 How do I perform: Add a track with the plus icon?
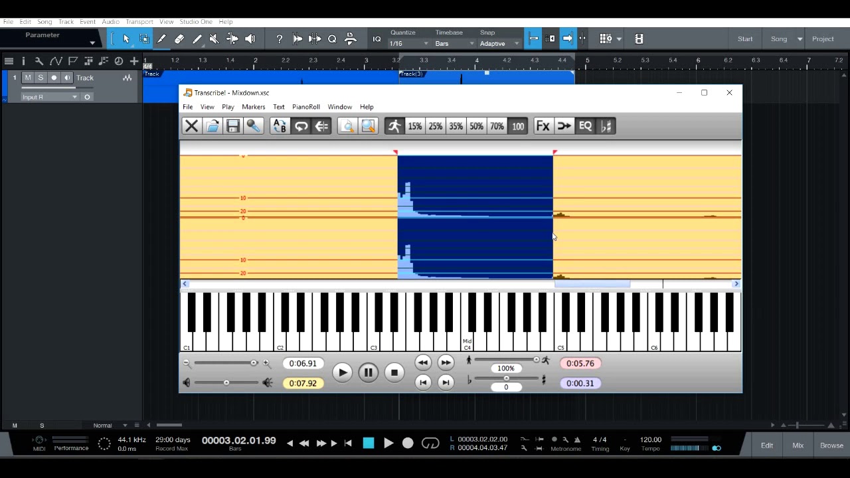tap(134, 61)
